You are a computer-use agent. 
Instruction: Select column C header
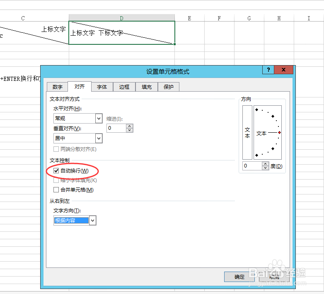click(23, 18)
